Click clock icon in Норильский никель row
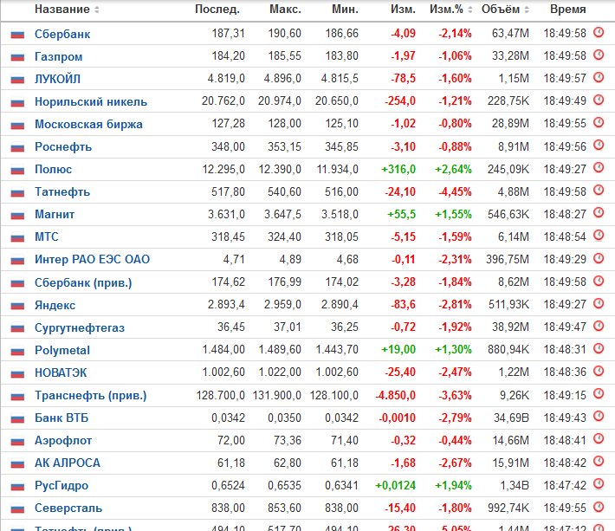 point(599,100)
